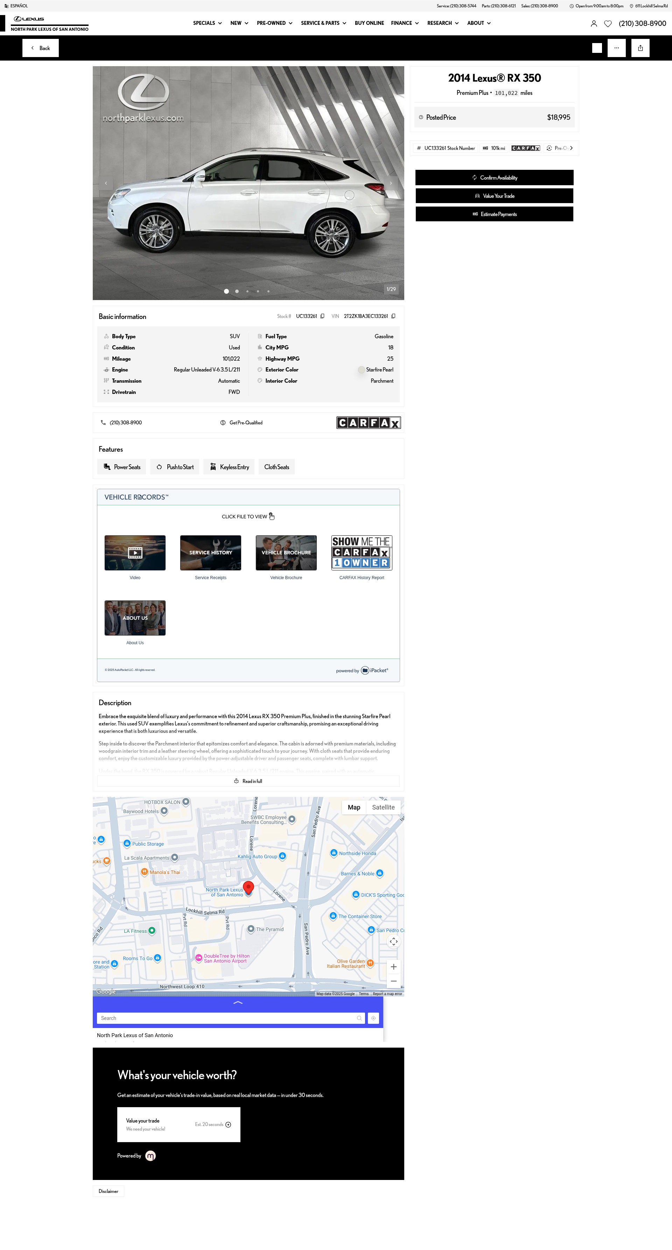Go Back to previous page
This screenshot has width=672, height=1250.
pyautogui.click(x=40, y=48)
